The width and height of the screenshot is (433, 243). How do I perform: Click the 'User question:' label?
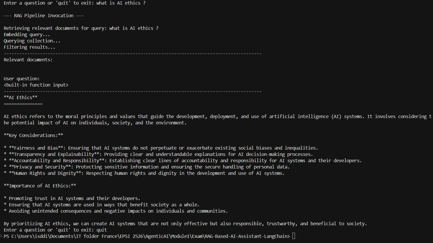click(x=22, y=79)
